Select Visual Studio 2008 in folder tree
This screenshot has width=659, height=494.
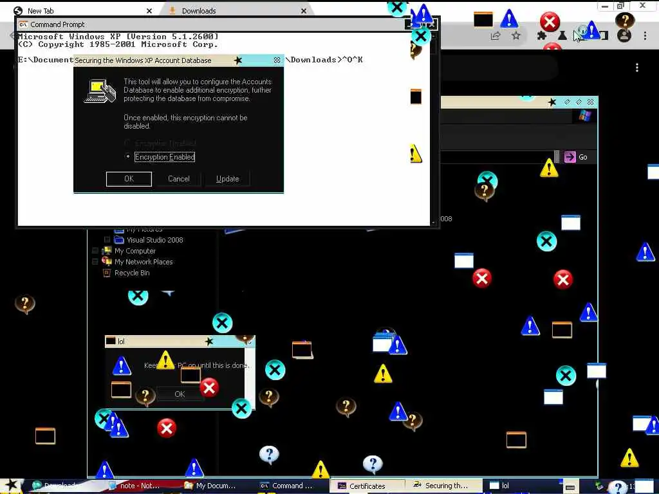154,240
